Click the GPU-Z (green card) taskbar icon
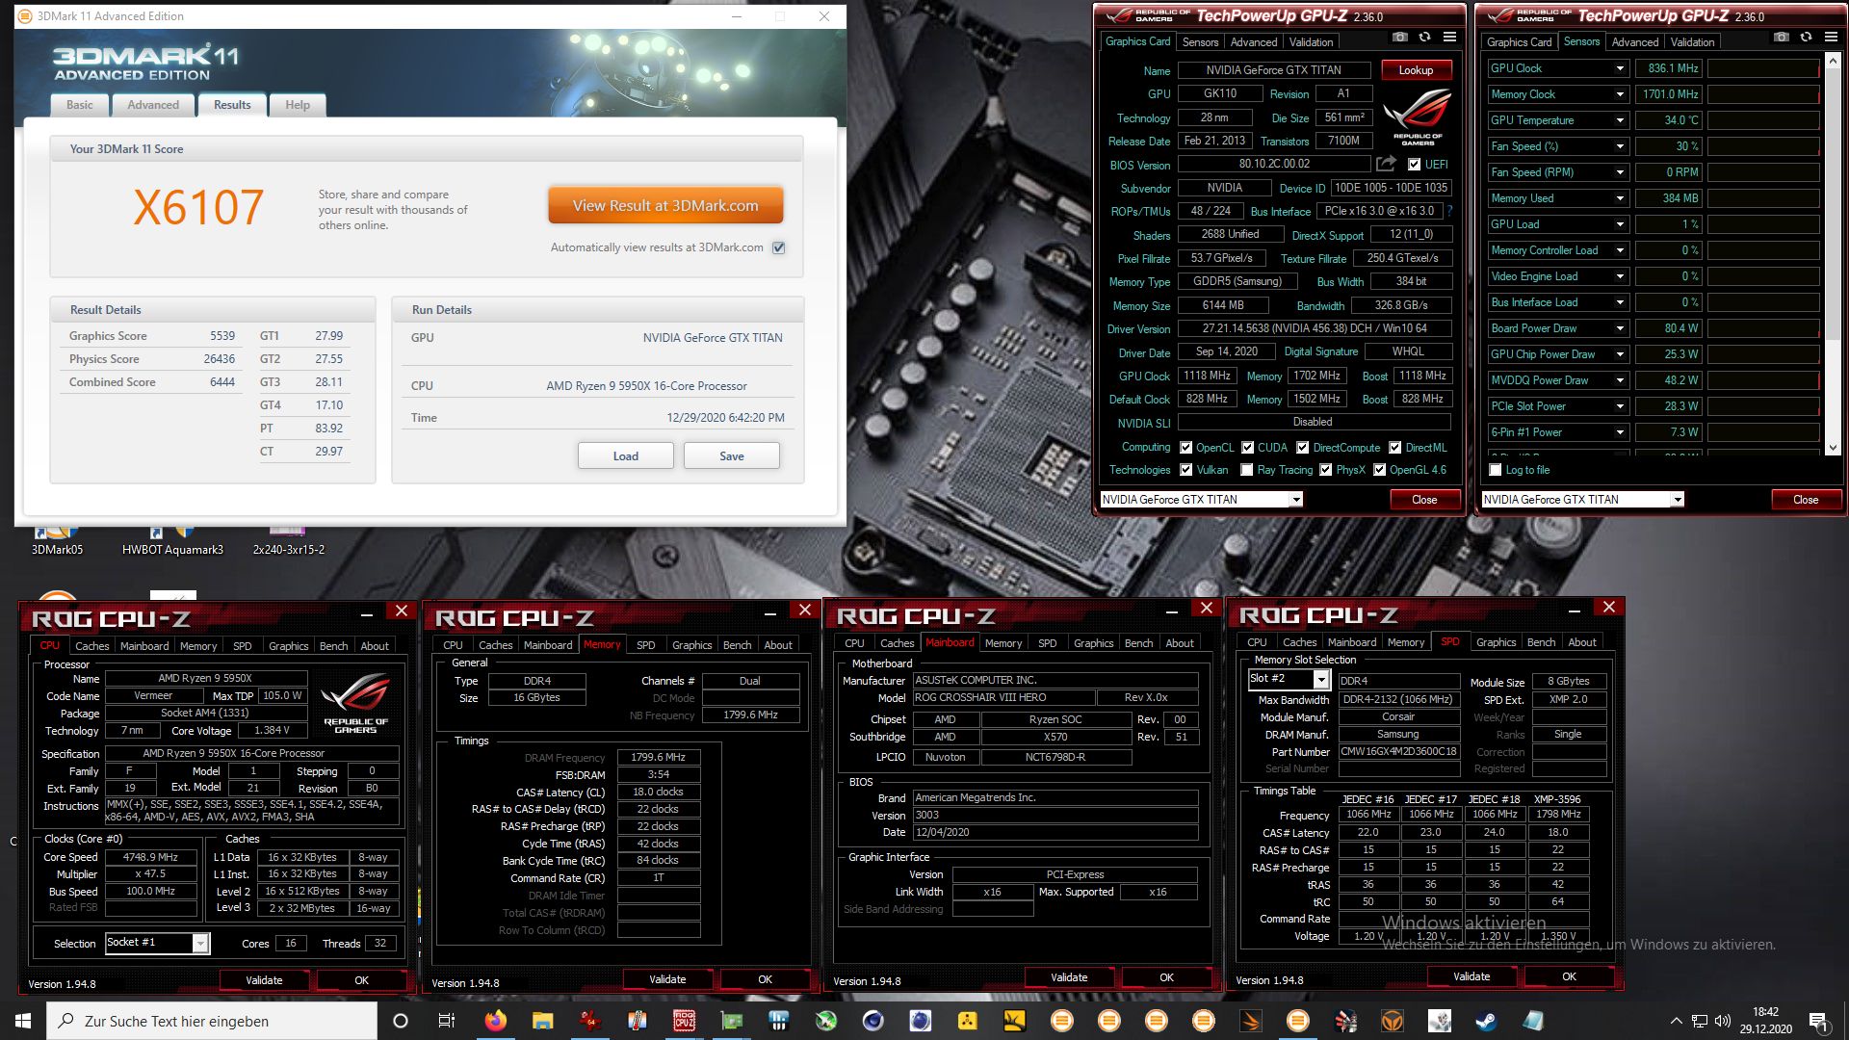The height and width of the screenshot is (1040, 1849). [731, 1021]
